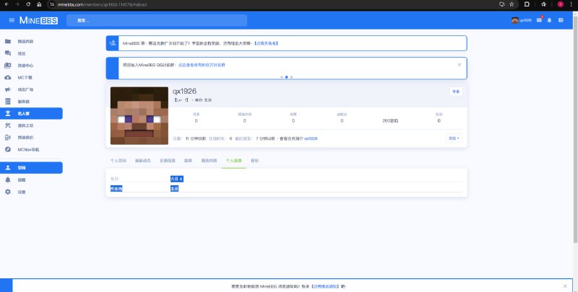Click the 举报 report button on profile
This screenshot has height=292, width=578.
click(x=455, y=92)
